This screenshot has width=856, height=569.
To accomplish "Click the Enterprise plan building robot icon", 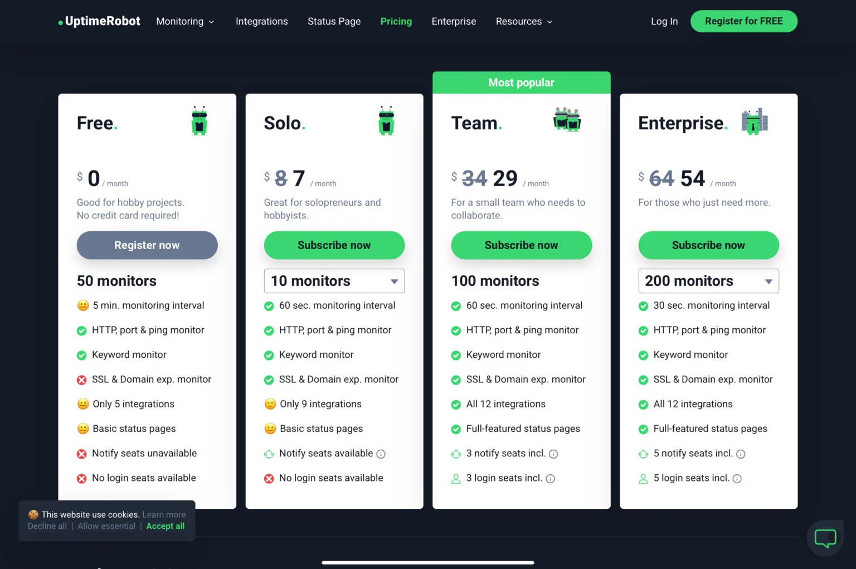I will point(755,121).
